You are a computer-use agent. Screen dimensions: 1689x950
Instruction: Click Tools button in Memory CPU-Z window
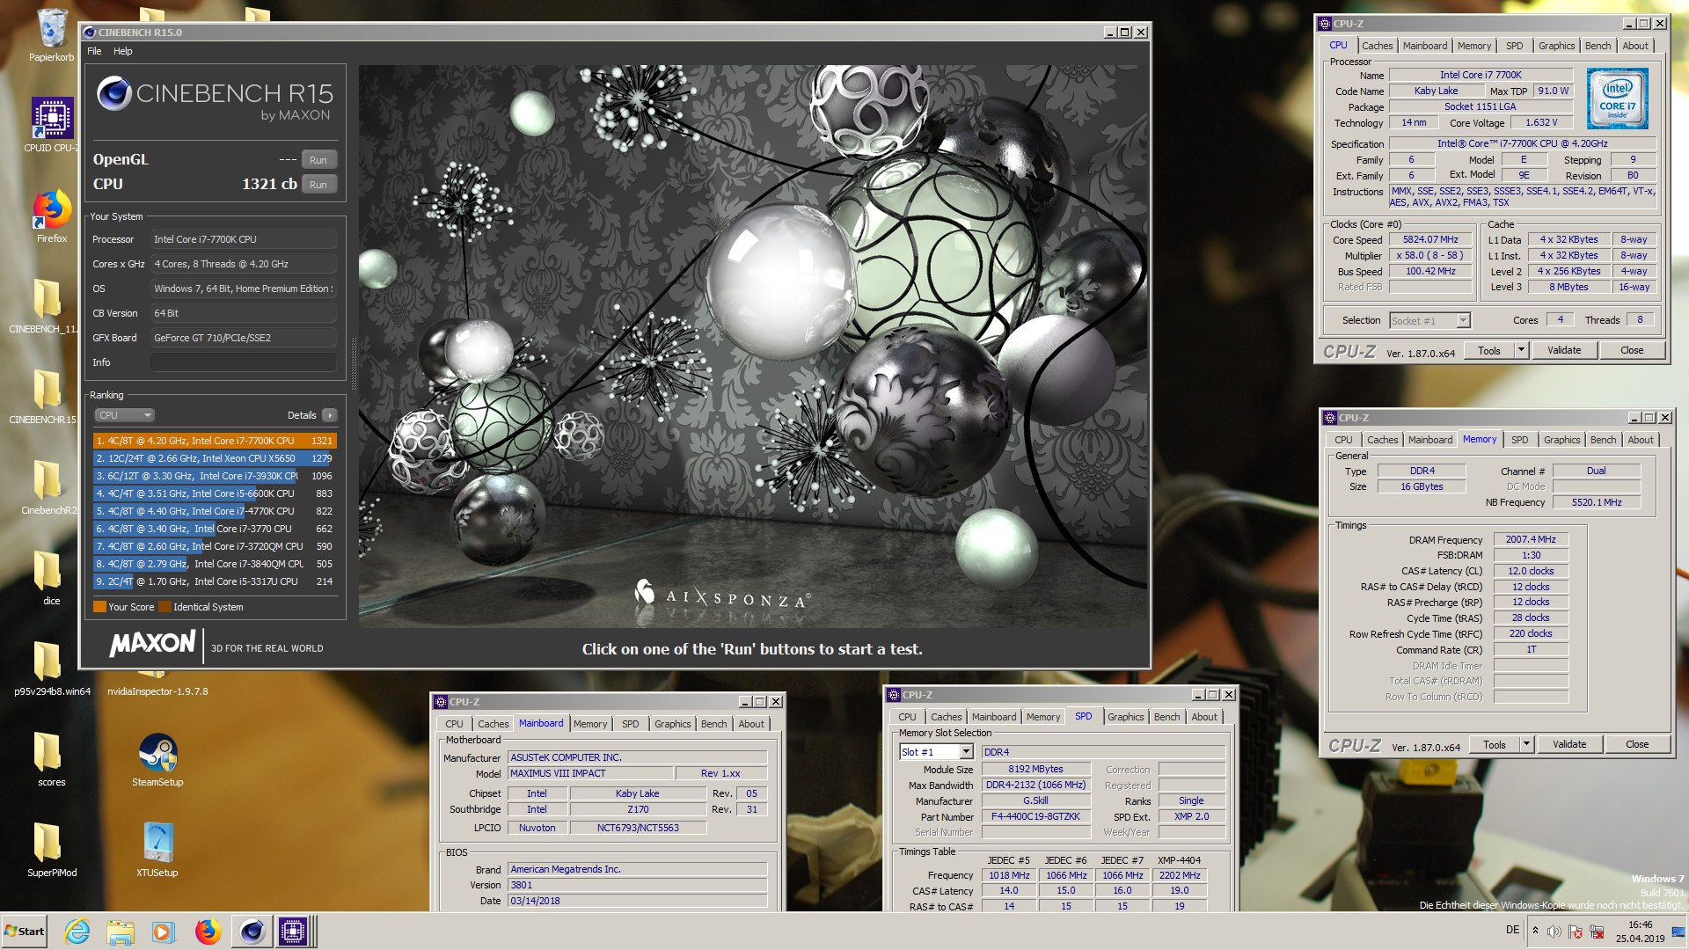coord(1495,744)
